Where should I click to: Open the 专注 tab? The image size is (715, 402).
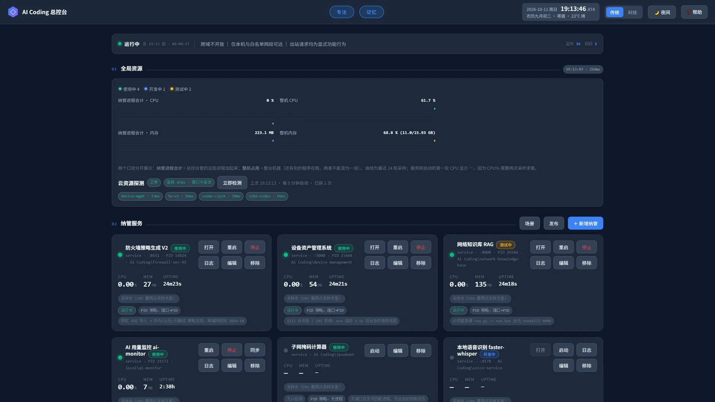[341, 12]
